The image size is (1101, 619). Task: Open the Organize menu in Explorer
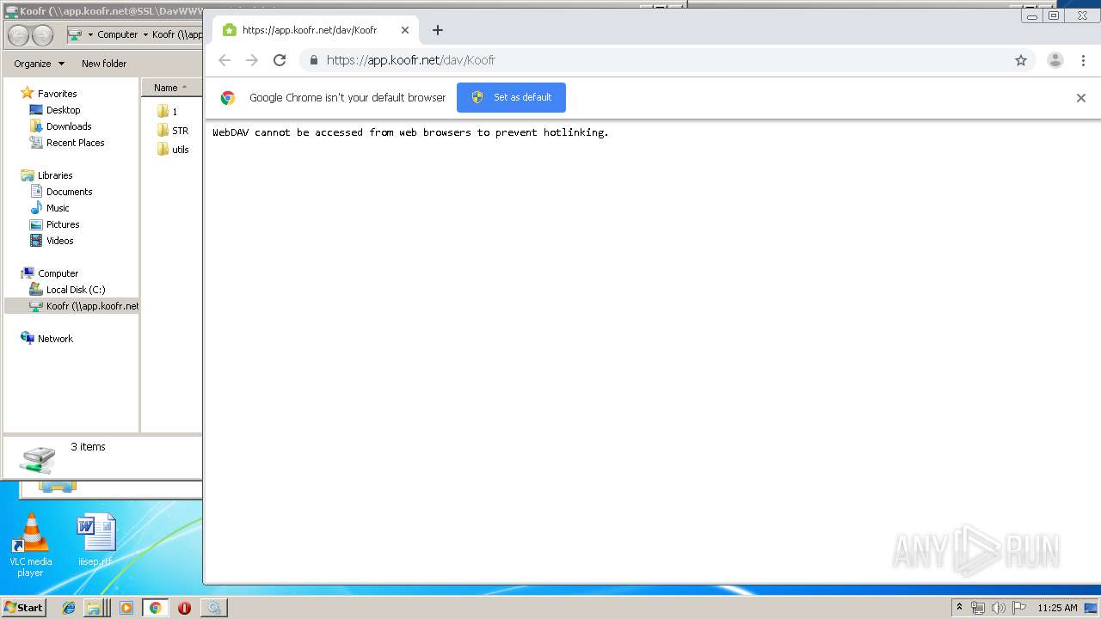(x=39, y=64)
